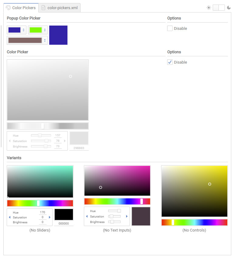This screenshot has width=234, height=258.
Task: Click hue bar under the yellow picker
Action: pos(194,222)
